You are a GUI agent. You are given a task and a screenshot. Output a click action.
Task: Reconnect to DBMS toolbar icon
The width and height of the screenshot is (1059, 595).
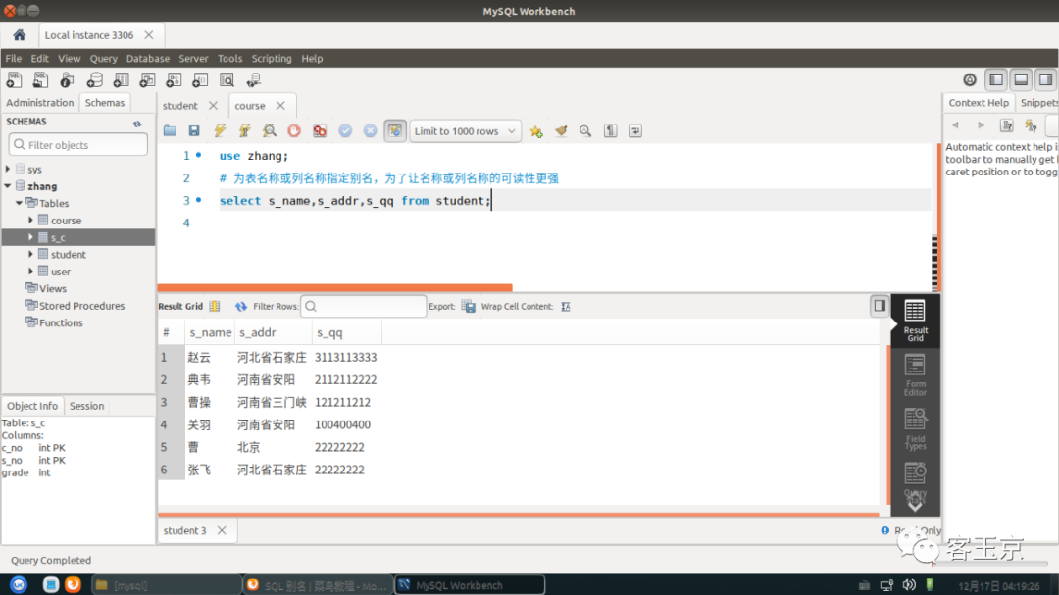pyautogui.click(x=254, y=80)
